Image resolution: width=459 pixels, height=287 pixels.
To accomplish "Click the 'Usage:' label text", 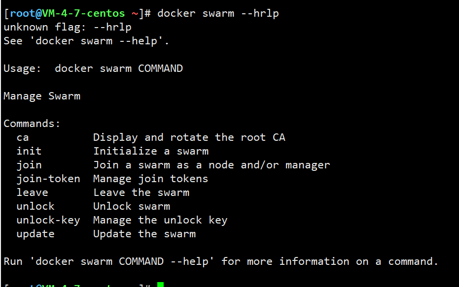I will click(23, 68).
